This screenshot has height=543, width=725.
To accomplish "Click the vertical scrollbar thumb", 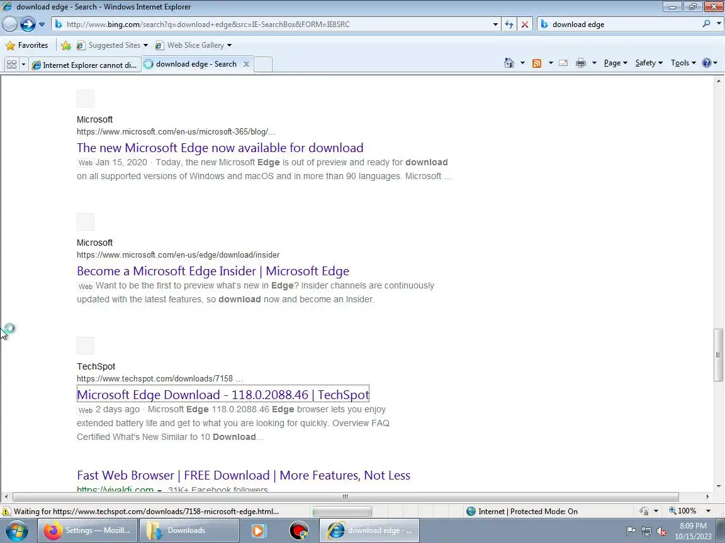I will [x=718, y=354].
